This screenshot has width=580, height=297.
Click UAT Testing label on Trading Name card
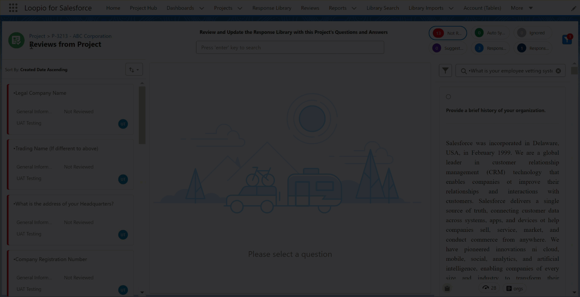pos(29,178)
